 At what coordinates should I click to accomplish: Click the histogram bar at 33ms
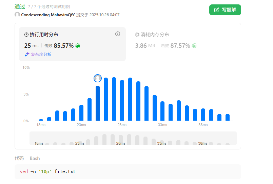pyautogui.click(x=162, y=111)
